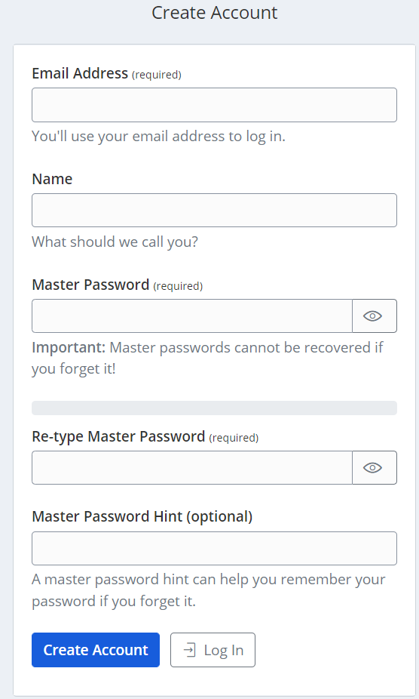Screen dimensions: 419x699
Task: Click the Re-type Master Password field
Action: coord(192,467)
